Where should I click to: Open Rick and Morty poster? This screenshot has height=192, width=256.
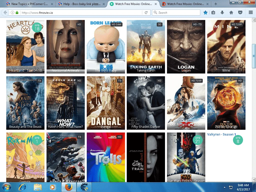coord(25,157)
